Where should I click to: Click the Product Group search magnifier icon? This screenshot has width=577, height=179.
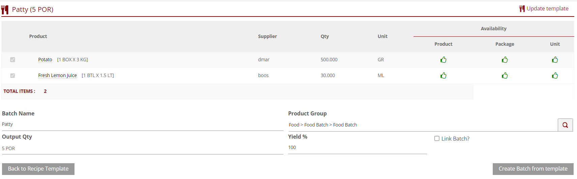(x=565, y=125)
